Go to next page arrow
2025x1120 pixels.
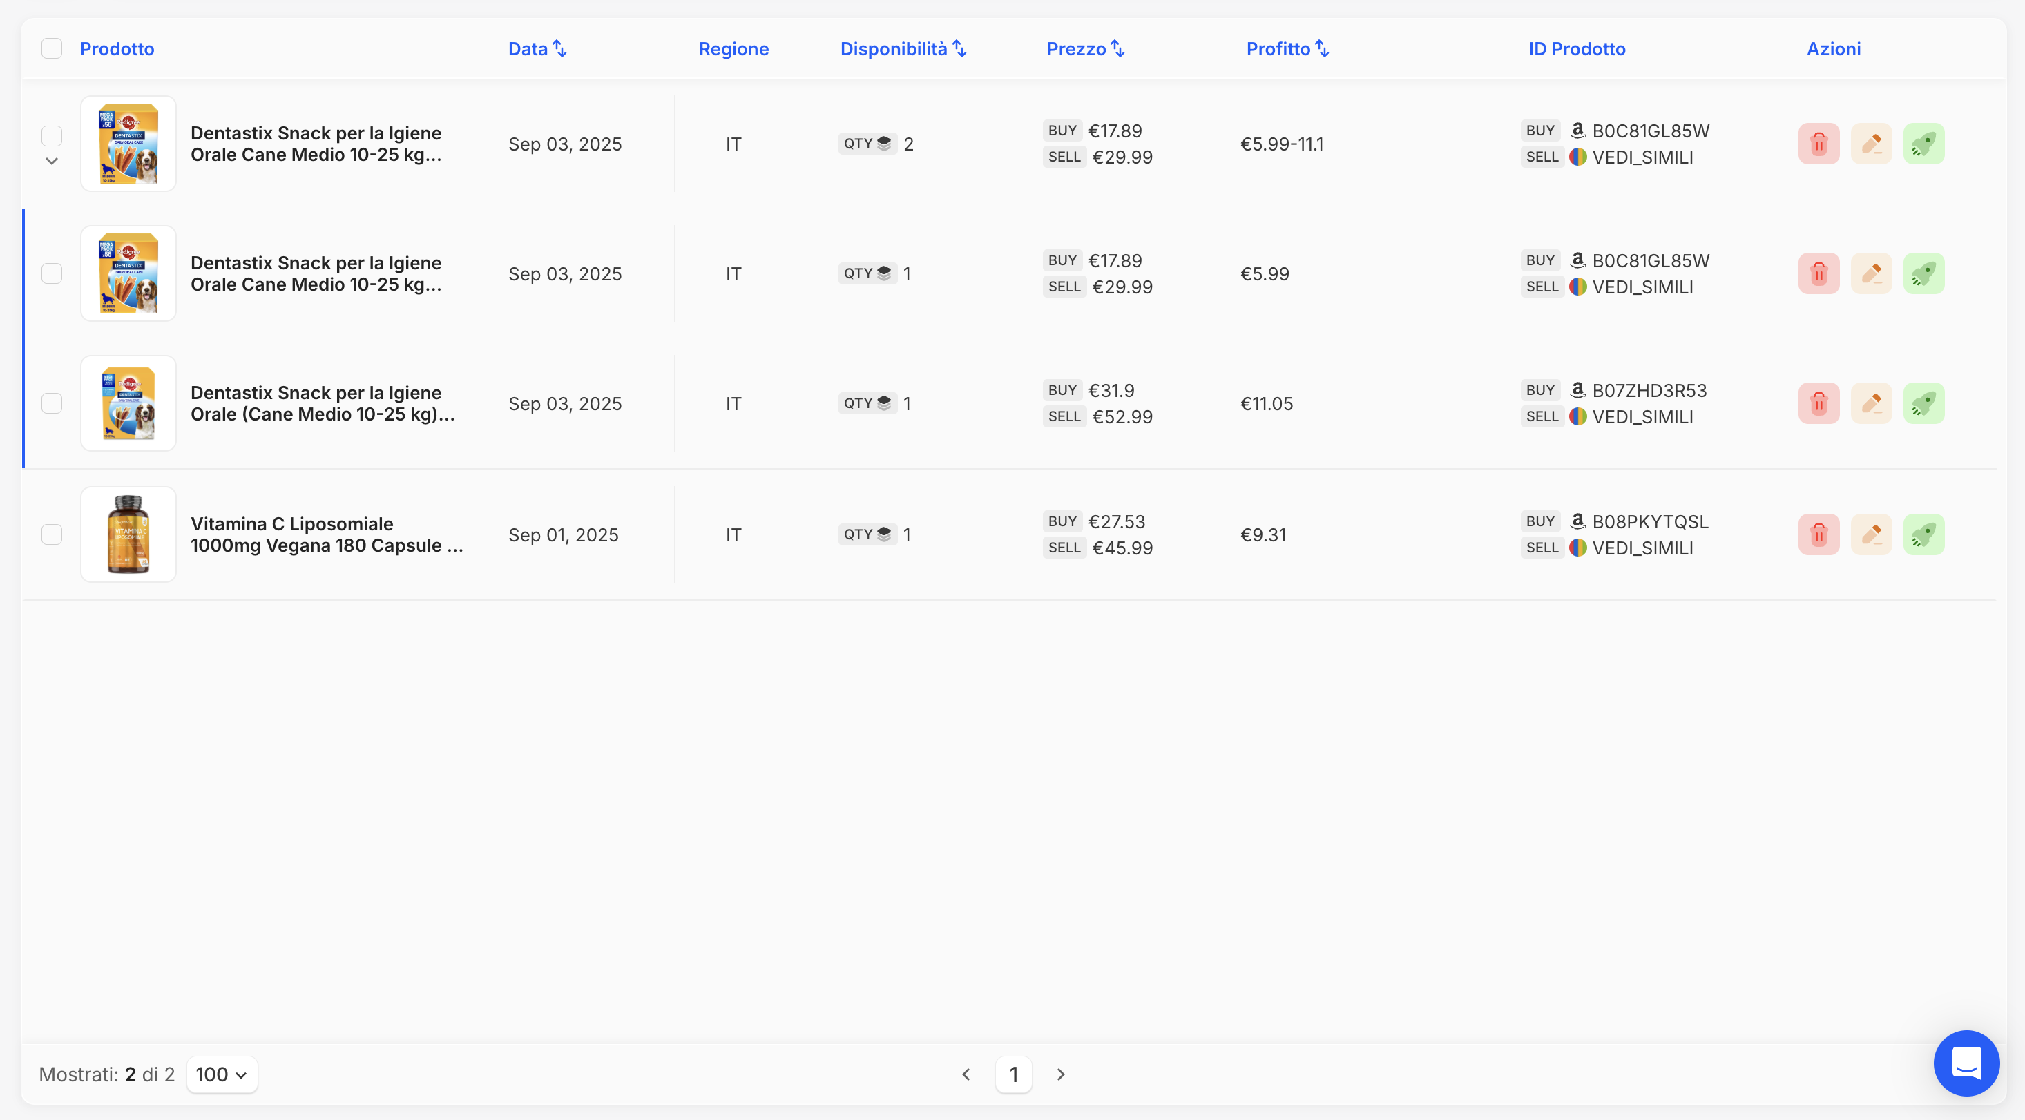[1060, 1074]
